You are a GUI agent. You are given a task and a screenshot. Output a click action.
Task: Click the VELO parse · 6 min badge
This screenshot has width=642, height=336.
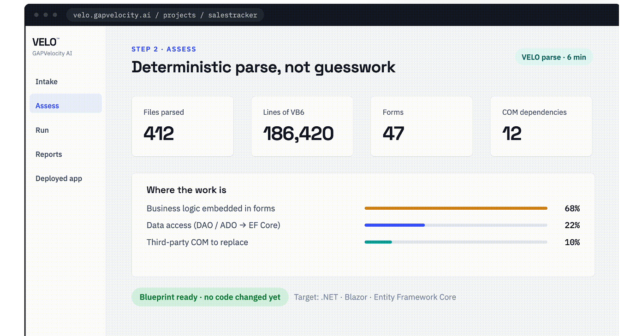(x=553, y=57)
